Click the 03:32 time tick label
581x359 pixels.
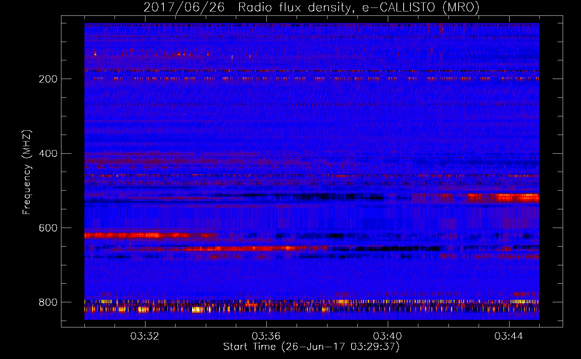click(x=145, y=336)
